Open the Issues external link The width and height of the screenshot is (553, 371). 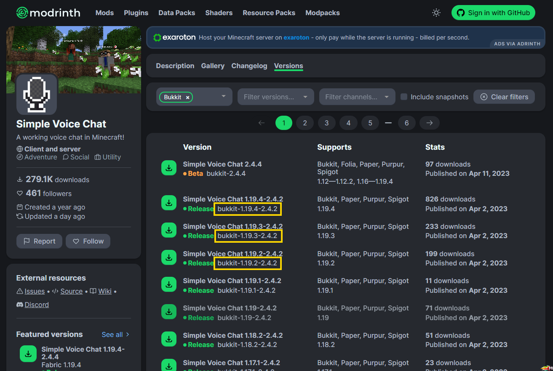(x=35, y=291)
